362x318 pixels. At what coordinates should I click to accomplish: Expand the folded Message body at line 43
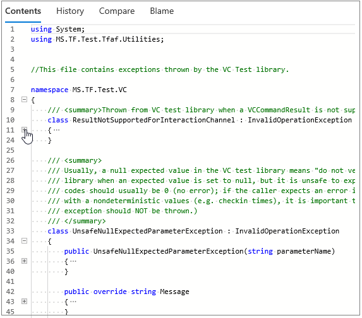(24, 302)
